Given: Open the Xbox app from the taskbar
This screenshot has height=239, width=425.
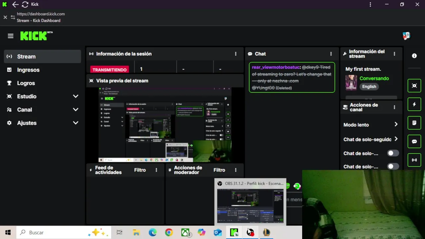Looking at the screenshot, I should coord(185,232).
